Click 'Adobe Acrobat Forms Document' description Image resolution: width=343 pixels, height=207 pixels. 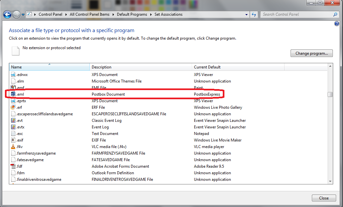tap(120, 166)
